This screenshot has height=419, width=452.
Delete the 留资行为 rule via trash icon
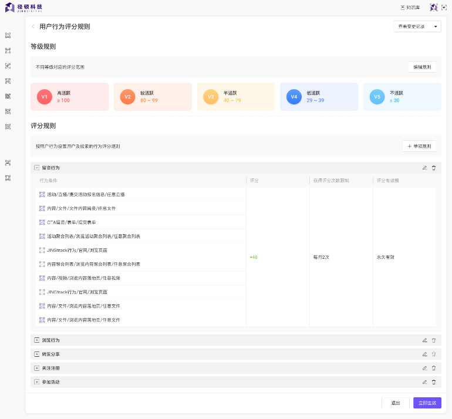click(x=434, y=168)
